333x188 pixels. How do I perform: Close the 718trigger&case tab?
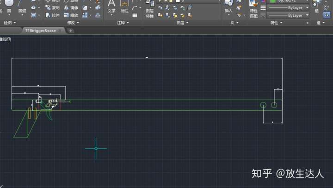point(60,31)
